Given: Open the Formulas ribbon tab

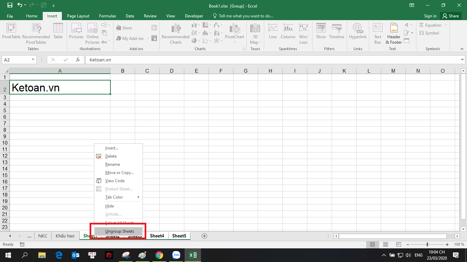Looking at the screenshot, I should pos(107,16).
